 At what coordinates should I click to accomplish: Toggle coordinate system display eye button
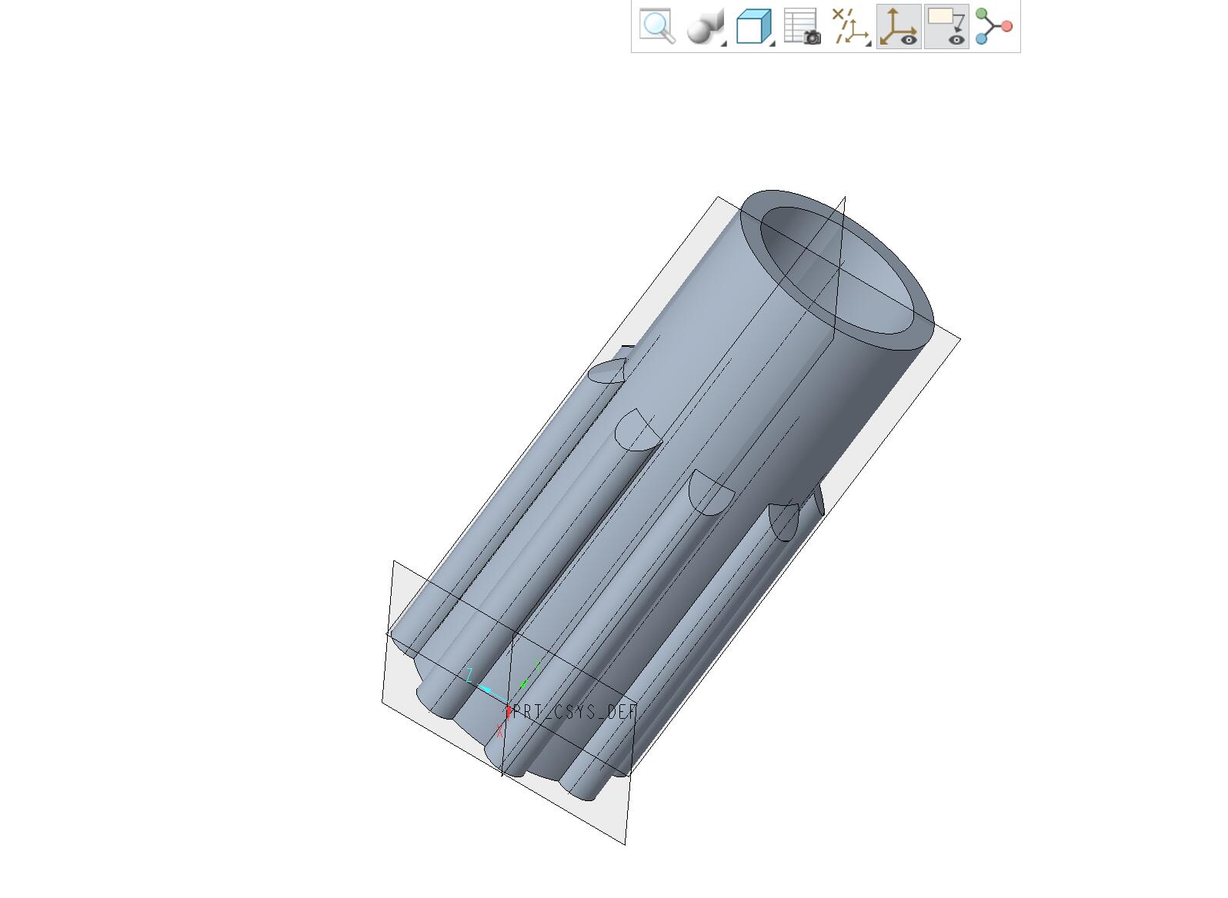point(899,27)
